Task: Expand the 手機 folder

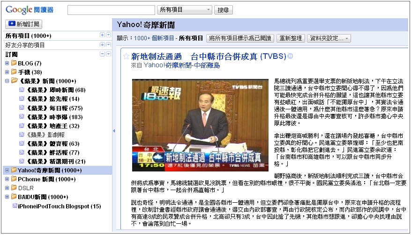Action: tap(7, 72)
